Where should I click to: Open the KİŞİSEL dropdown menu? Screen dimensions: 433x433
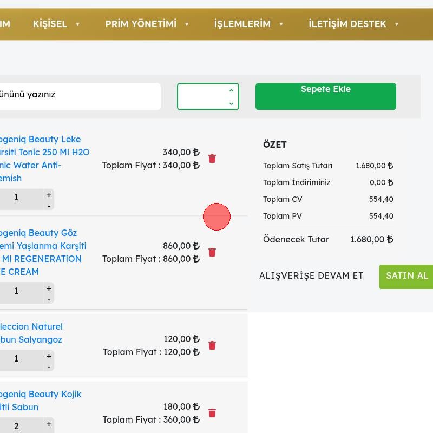56,24
